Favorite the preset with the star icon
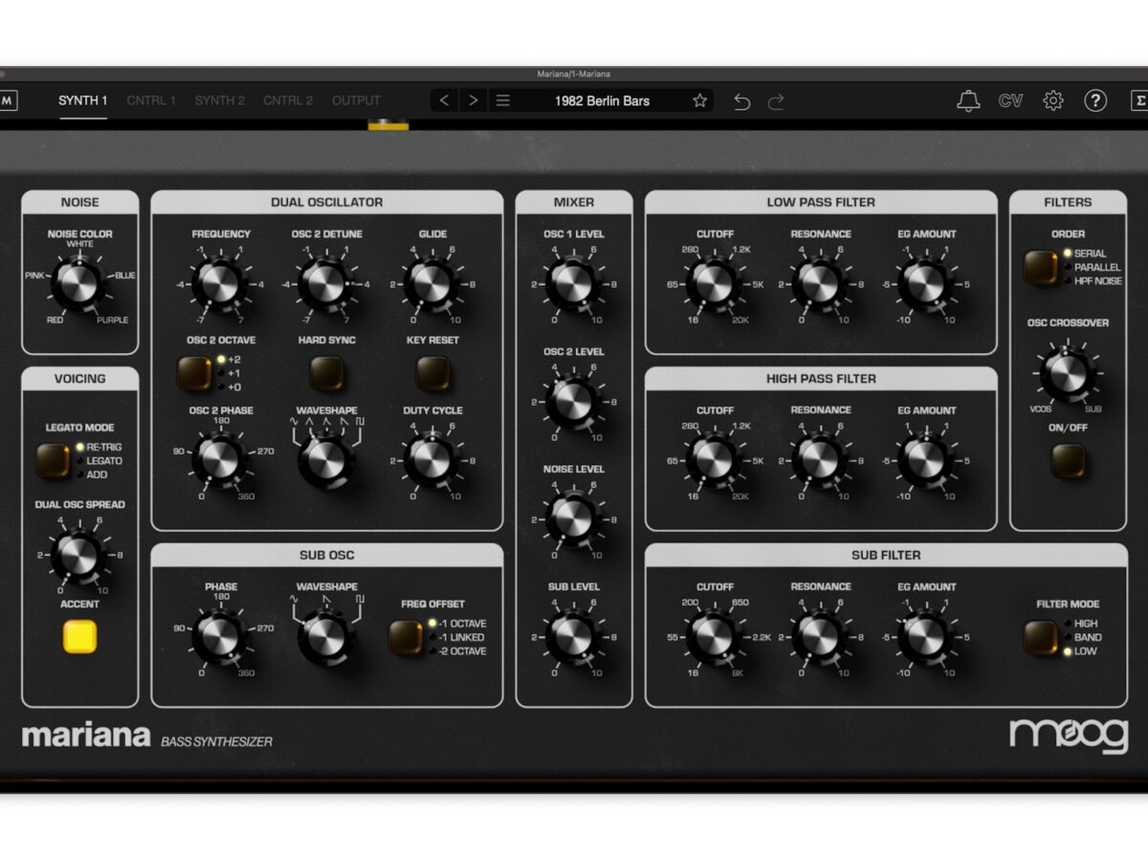Viewport: 1148px width, 861px height. (x=699, y=100)
